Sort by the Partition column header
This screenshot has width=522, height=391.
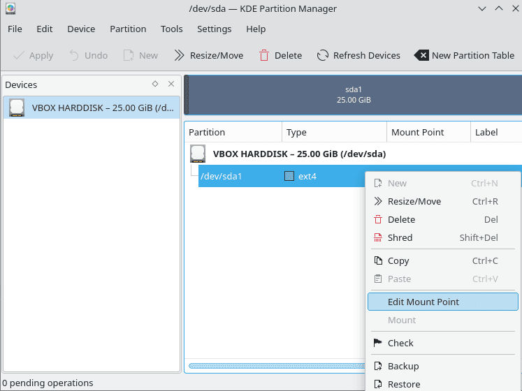pos(233,132)
